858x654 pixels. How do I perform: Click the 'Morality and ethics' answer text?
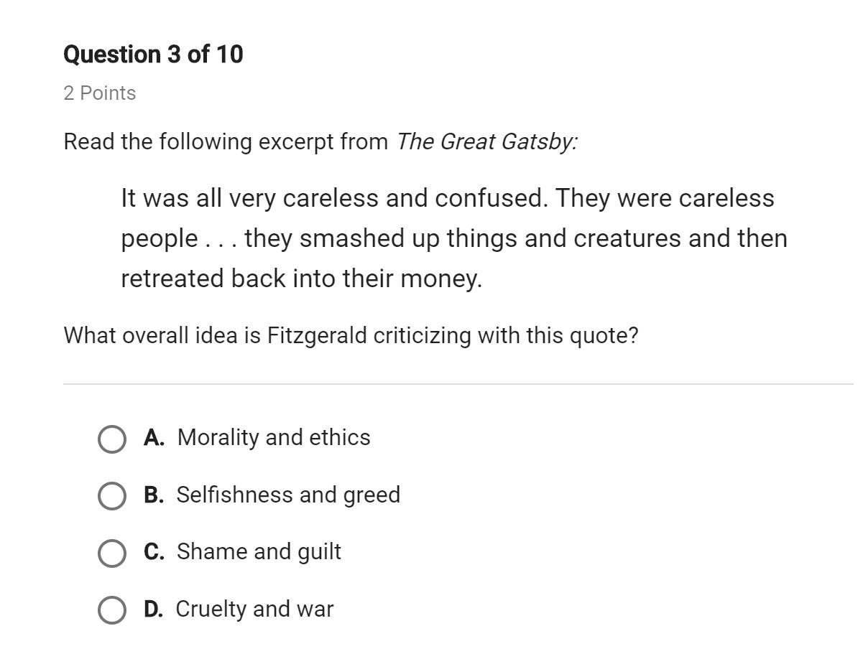click(274, 437)
